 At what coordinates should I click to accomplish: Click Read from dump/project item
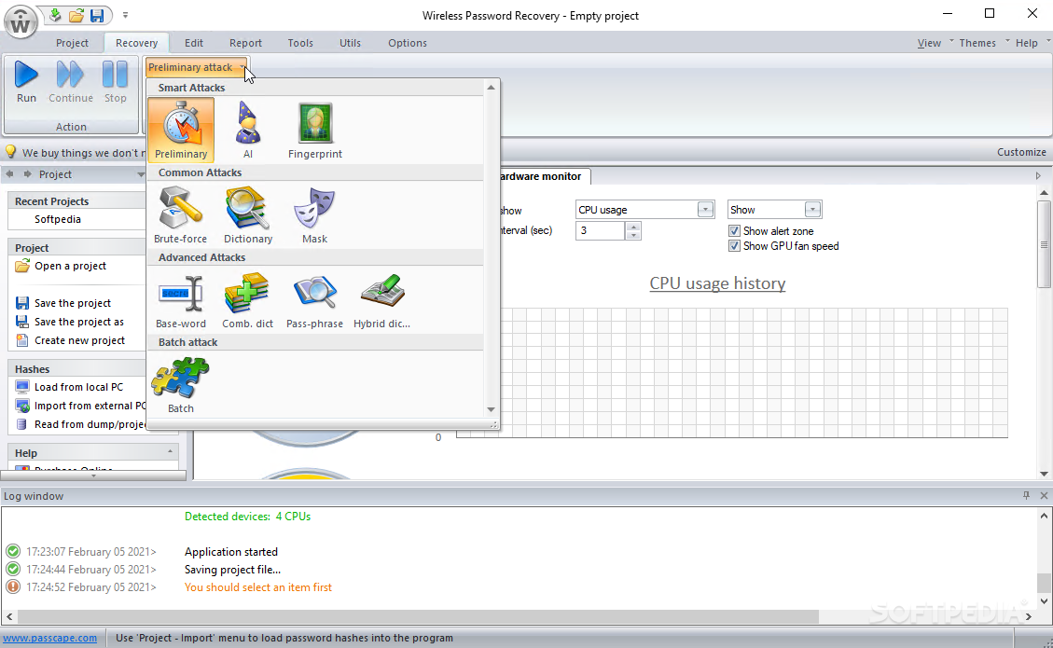pos(80,424)
